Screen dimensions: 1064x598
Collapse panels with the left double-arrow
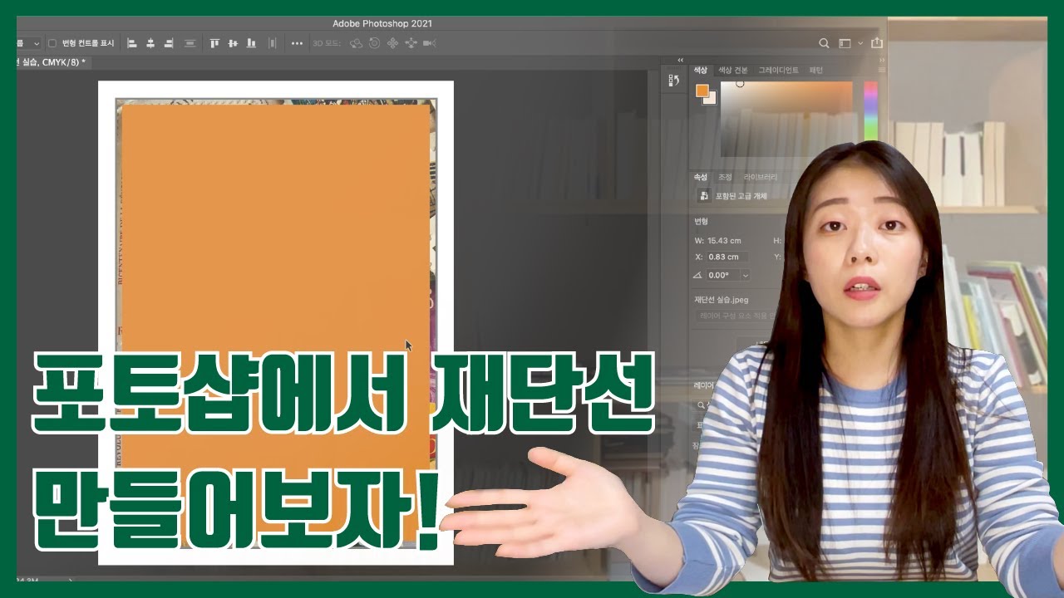click(680, 60)
